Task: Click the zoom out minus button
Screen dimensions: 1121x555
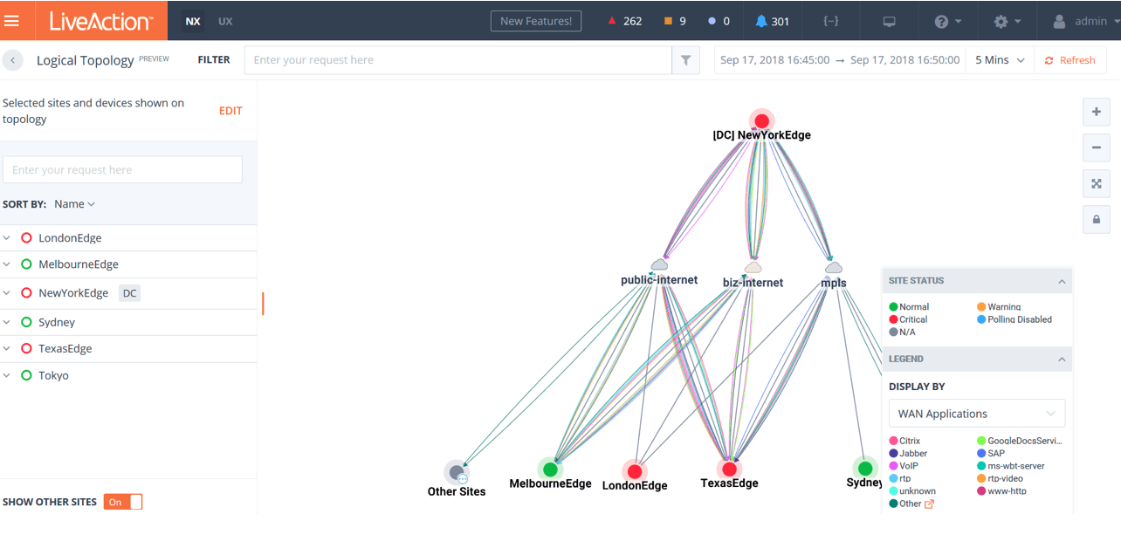Action: coord(1097,148)
